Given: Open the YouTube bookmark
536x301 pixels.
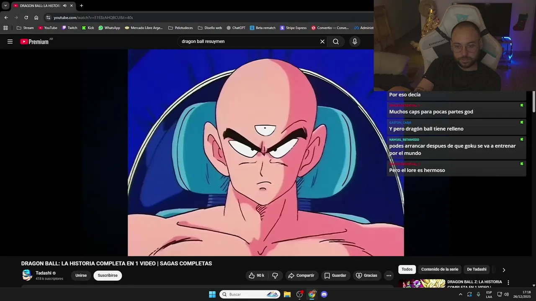Looking at the screenshot, I should (x=48, y=28).
